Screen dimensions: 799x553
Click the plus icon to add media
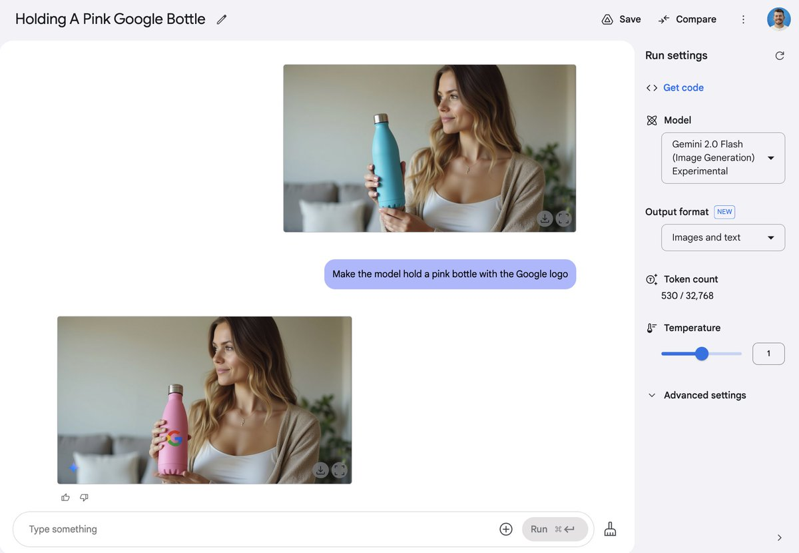tap(506, 529)
